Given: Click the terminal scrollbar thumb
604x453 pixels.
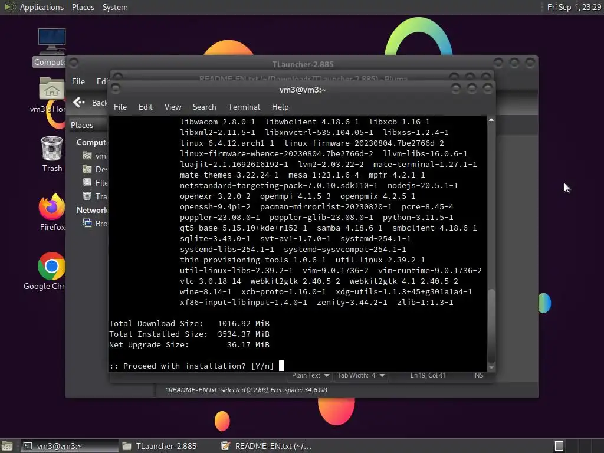Looking at the screenshot, I should [491, 326].
